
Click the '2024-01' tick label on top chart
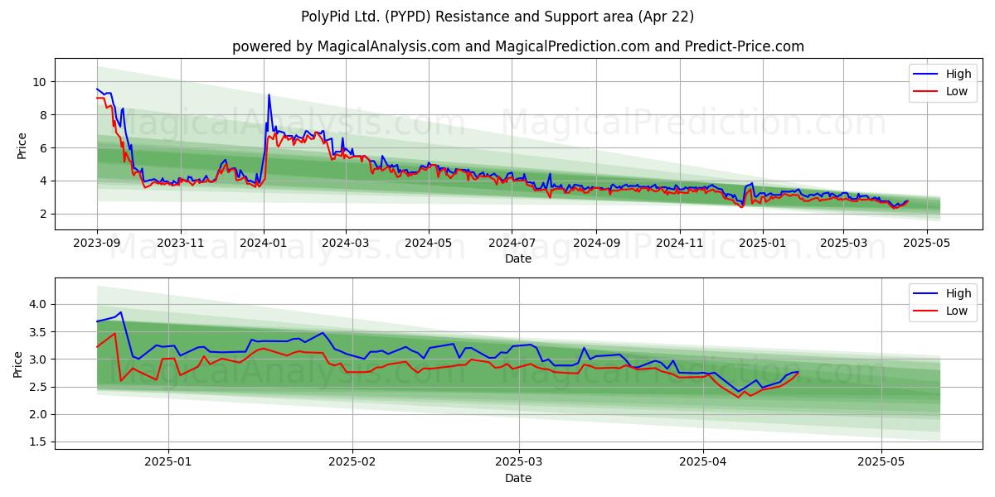264,243
